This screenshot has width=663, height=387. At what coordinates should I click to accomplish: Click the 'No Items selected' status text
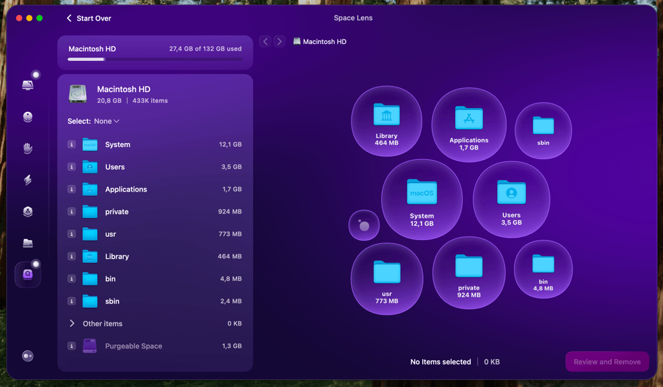click(x=440, y=362)
